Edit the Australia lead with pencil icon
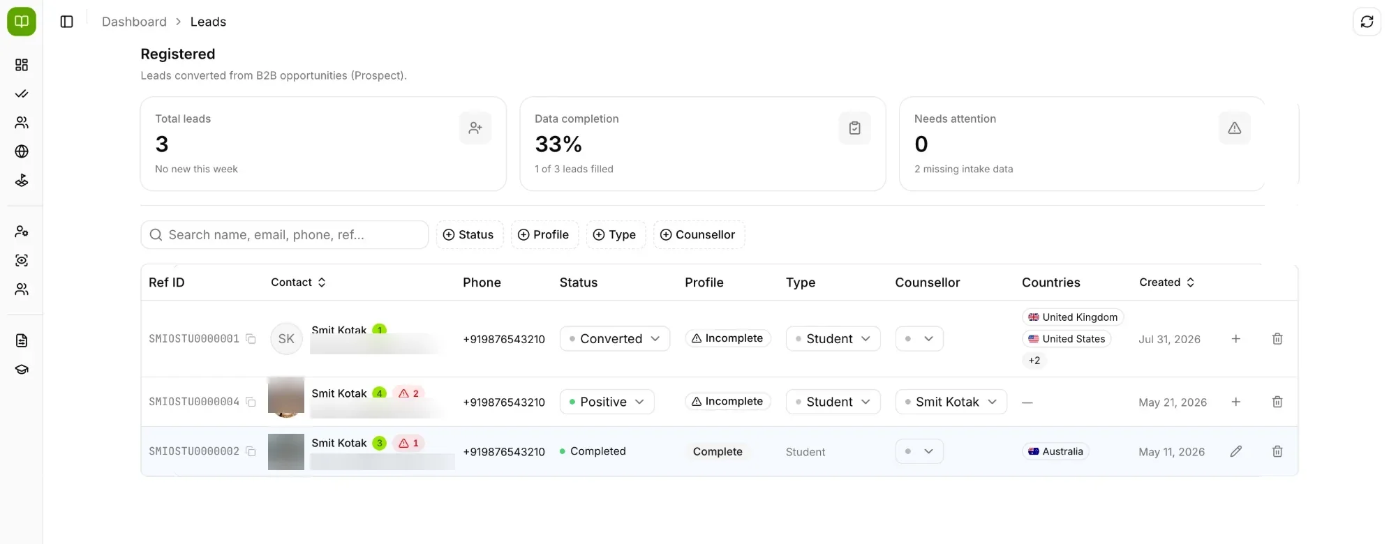 [1236, 451]
